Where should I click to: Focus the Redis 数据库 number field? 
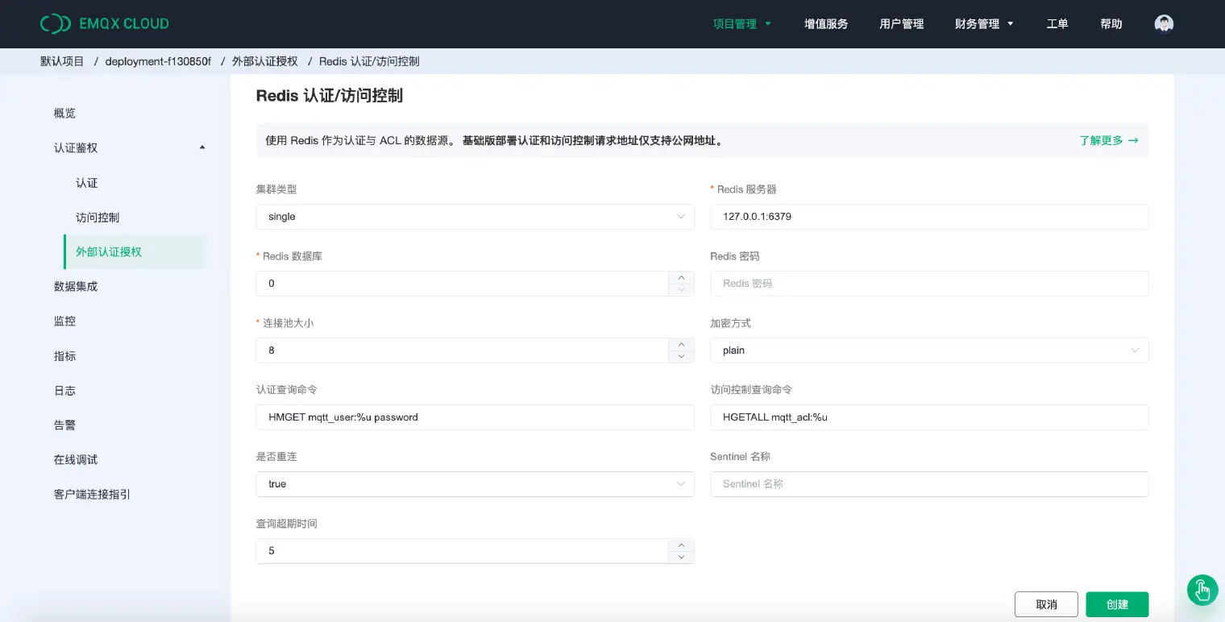[x=463, y=284]
